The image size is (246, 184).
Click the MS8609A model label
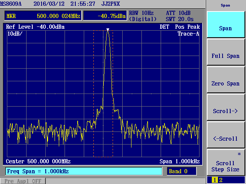pos(11,4)
